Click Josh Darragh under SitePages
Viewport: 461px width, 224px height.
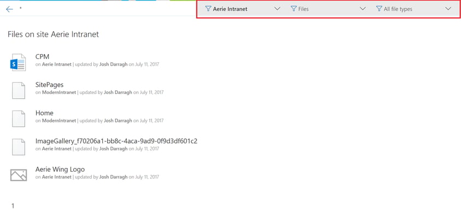[x=118, y=92]
